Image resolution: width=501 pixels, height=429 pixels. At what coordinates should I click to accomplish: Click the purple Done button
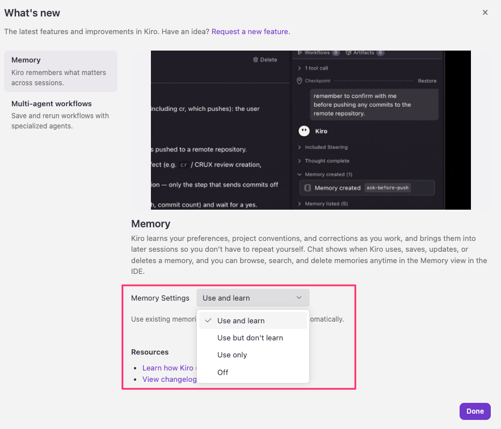coord(475,411)
